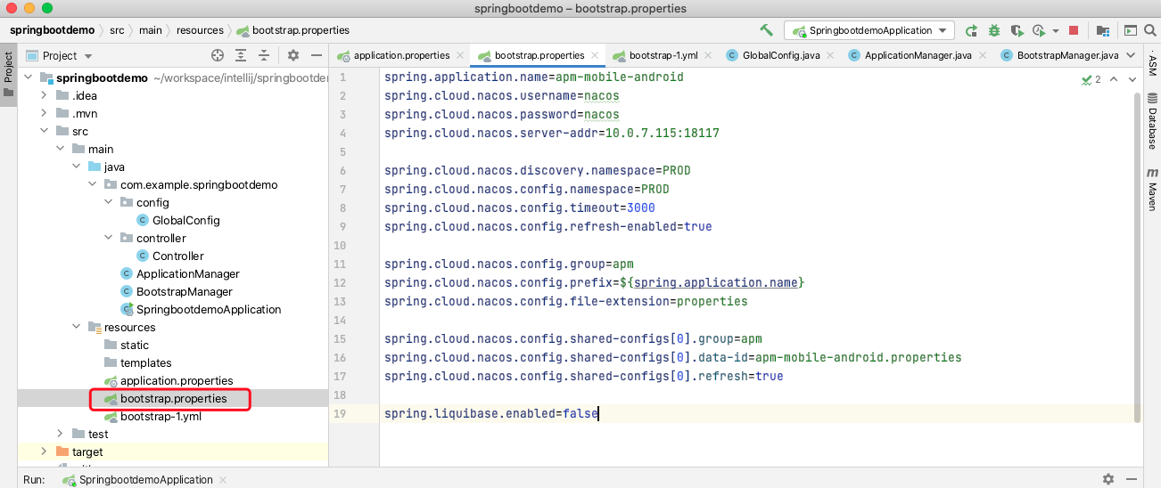
Task: Start debugging with the bug icon
Action: [994, 30]
